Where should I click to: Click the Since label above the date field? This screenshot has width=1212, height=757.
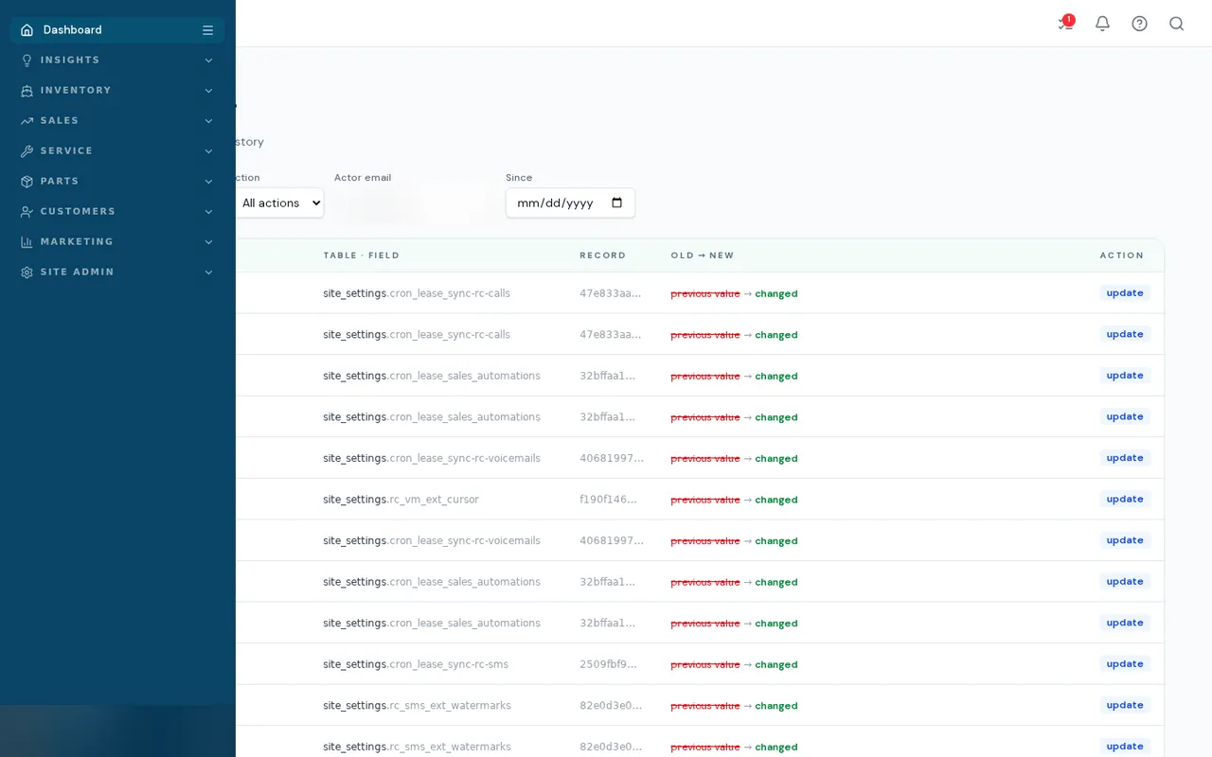click(519, 178)
